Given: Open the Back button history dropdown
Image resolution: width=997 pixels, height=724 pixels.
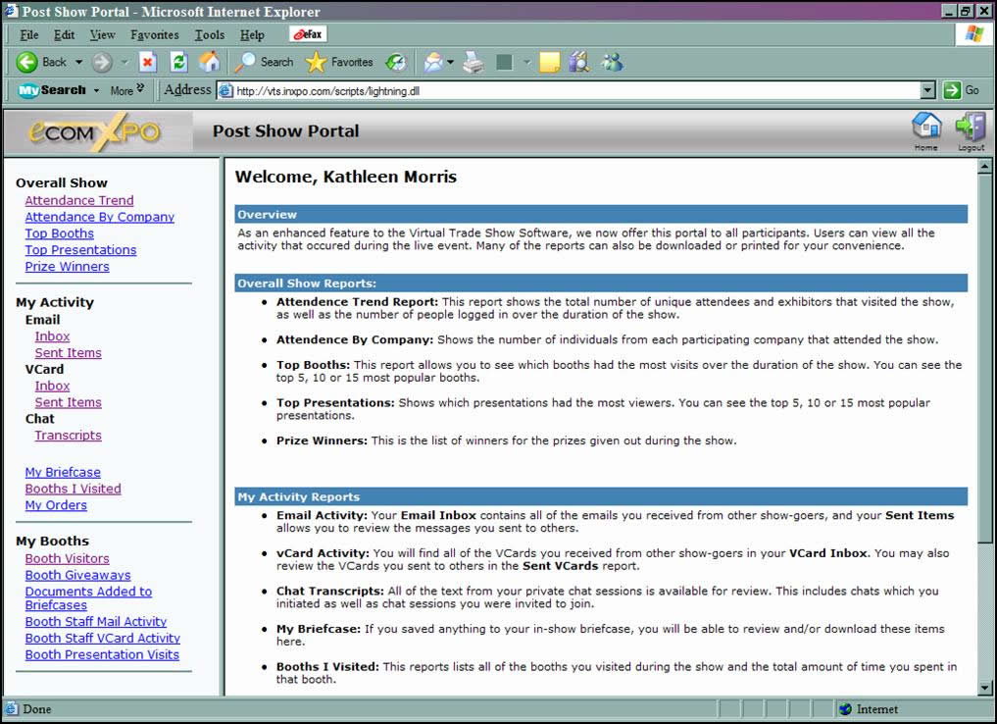Looking at the screenshot, I should click(79, 62).
